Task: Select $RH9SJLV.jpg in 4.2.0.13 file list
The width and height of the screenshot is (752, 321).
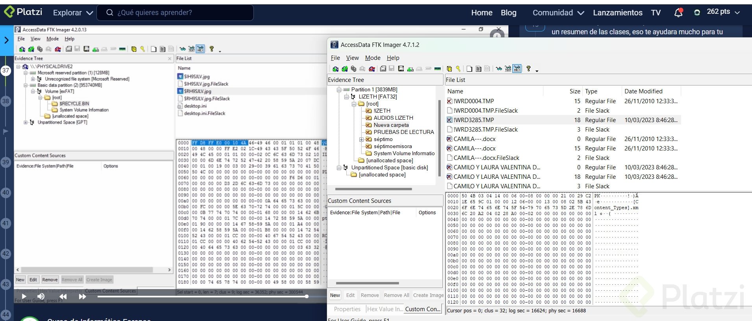Action: point(198,91)
